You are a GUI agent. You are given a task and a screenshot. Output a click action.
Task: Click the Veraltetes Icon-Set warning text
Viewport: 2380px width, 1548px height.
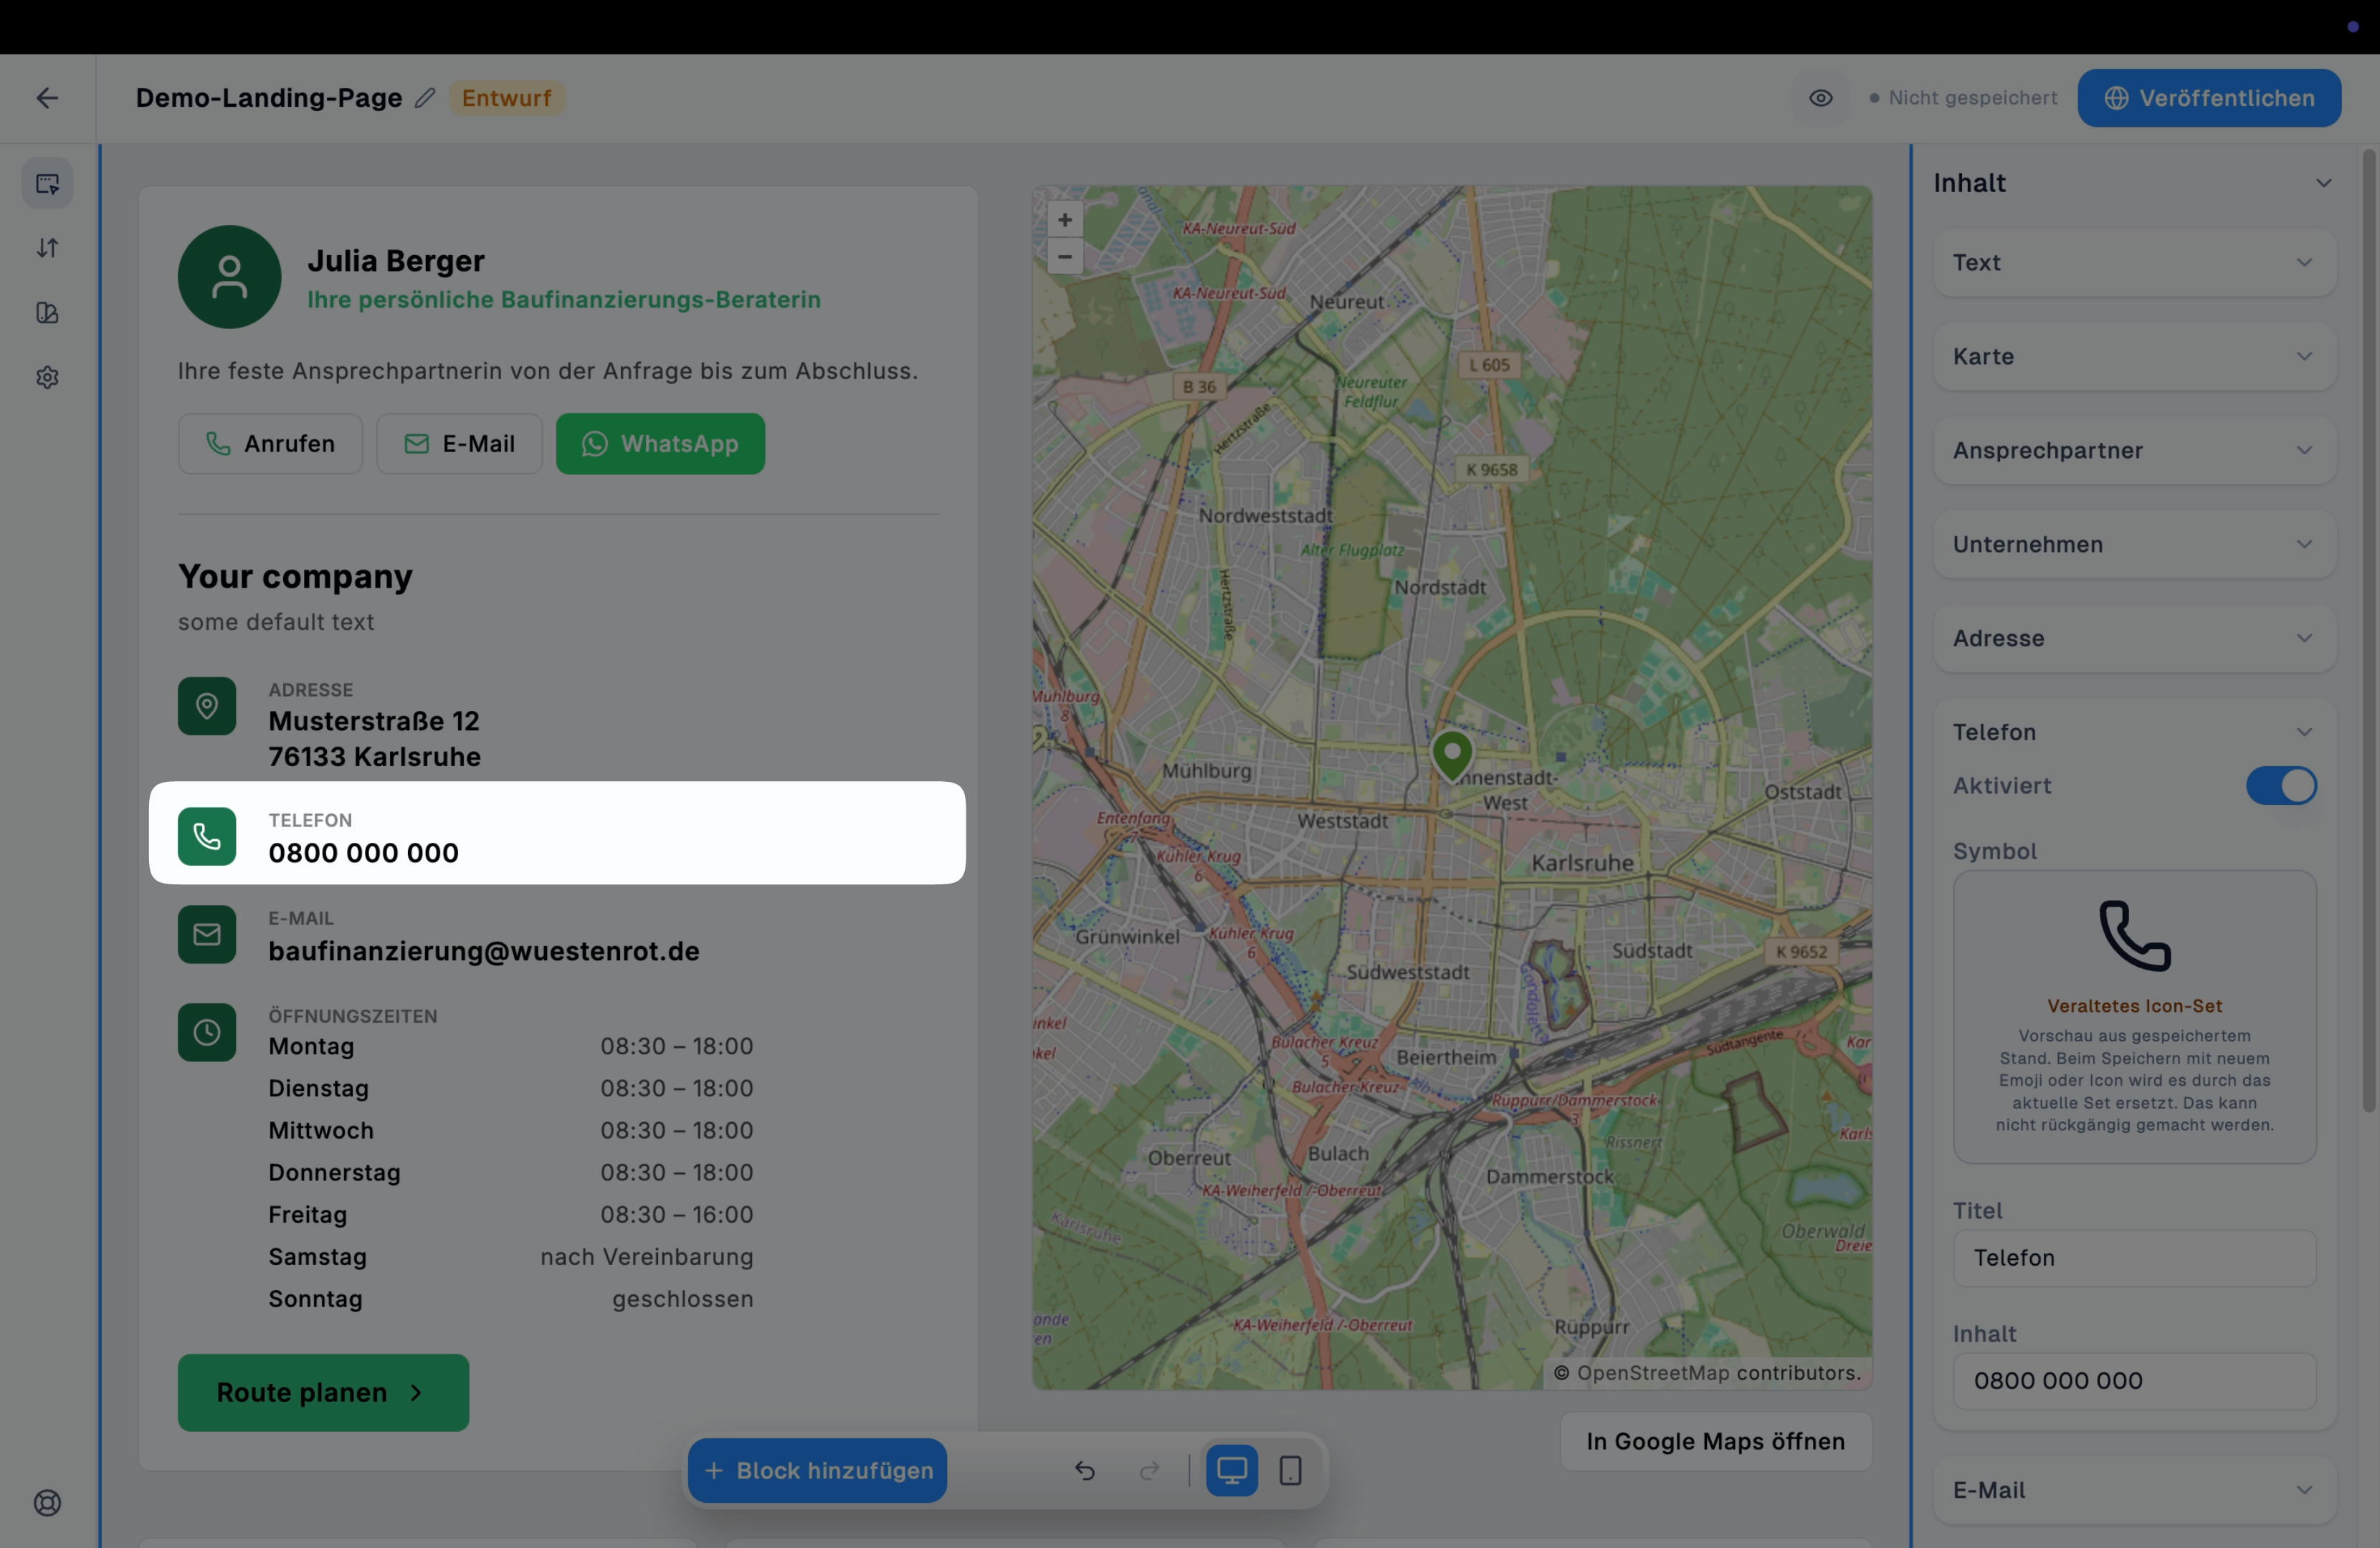click(2134, 1007)
